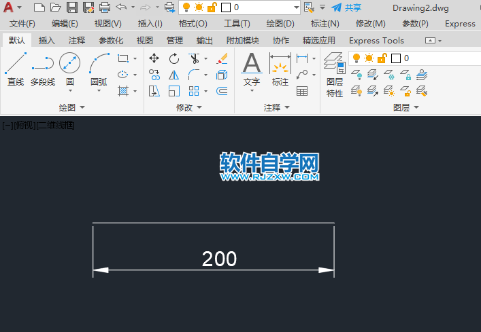This screenshot has width=481, height=332.
Task: Open the Edit (编辑) menu
Action: pos(65,24)
